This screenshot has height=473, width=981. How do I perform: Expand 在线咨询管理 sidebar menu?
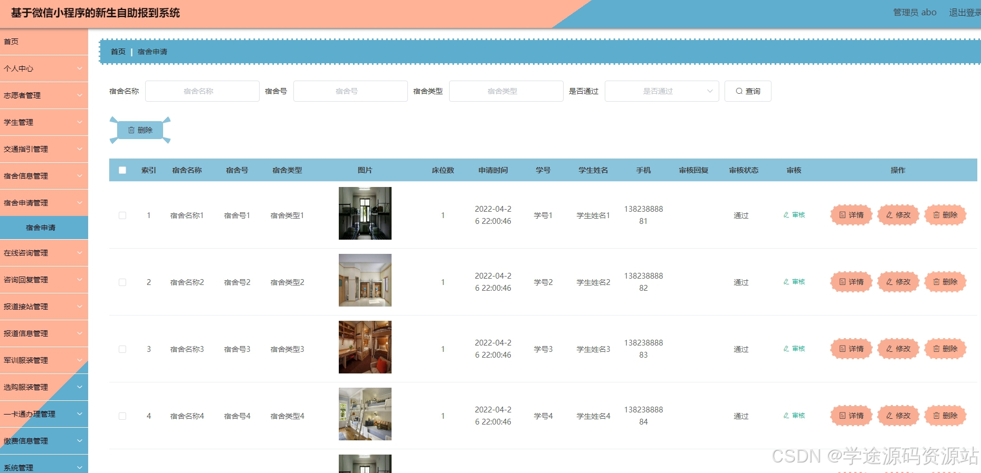click(x=44, y=253)
